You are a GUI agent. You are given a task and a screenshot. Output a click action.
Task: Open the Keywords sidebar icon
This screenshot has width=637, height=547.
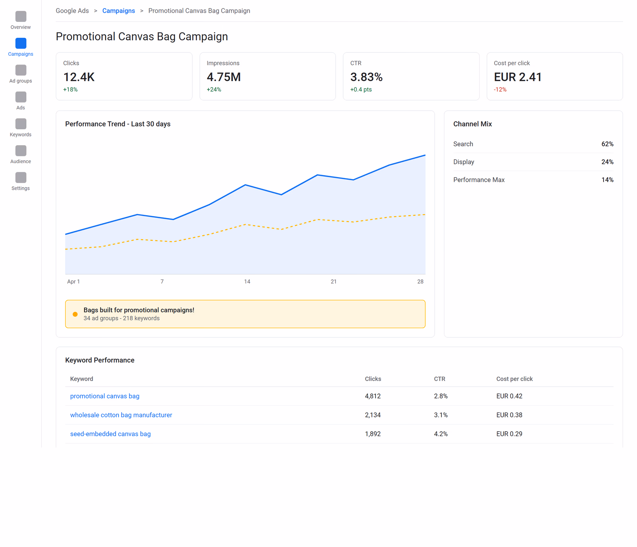[x=21, y=124]
